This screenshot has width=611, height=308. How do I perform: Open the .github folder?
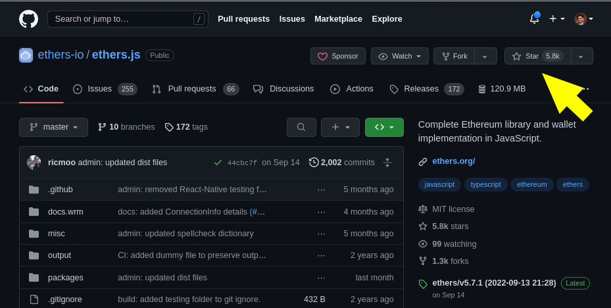[61, 190]
